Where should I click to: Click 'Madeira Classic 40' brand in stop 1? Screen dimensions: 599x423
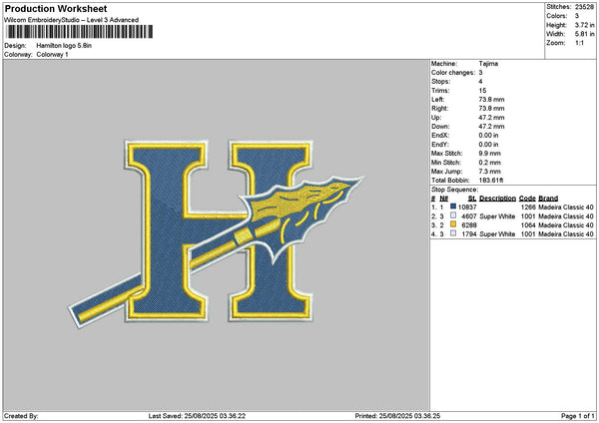[x=566, y=207]
